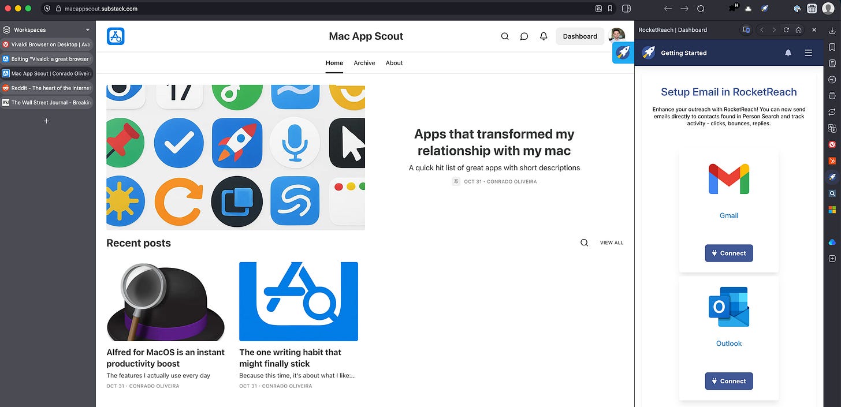Open the History panel in right sidebar
Screen dimensions: 841x407
(x=832, y=79)
